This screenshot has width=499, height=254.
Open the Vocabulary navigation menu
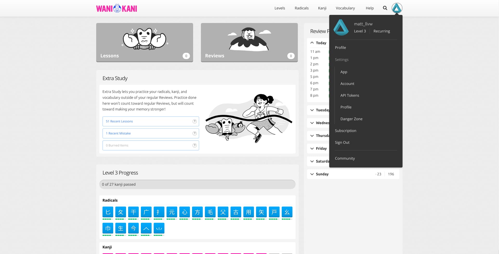(345, 8)
